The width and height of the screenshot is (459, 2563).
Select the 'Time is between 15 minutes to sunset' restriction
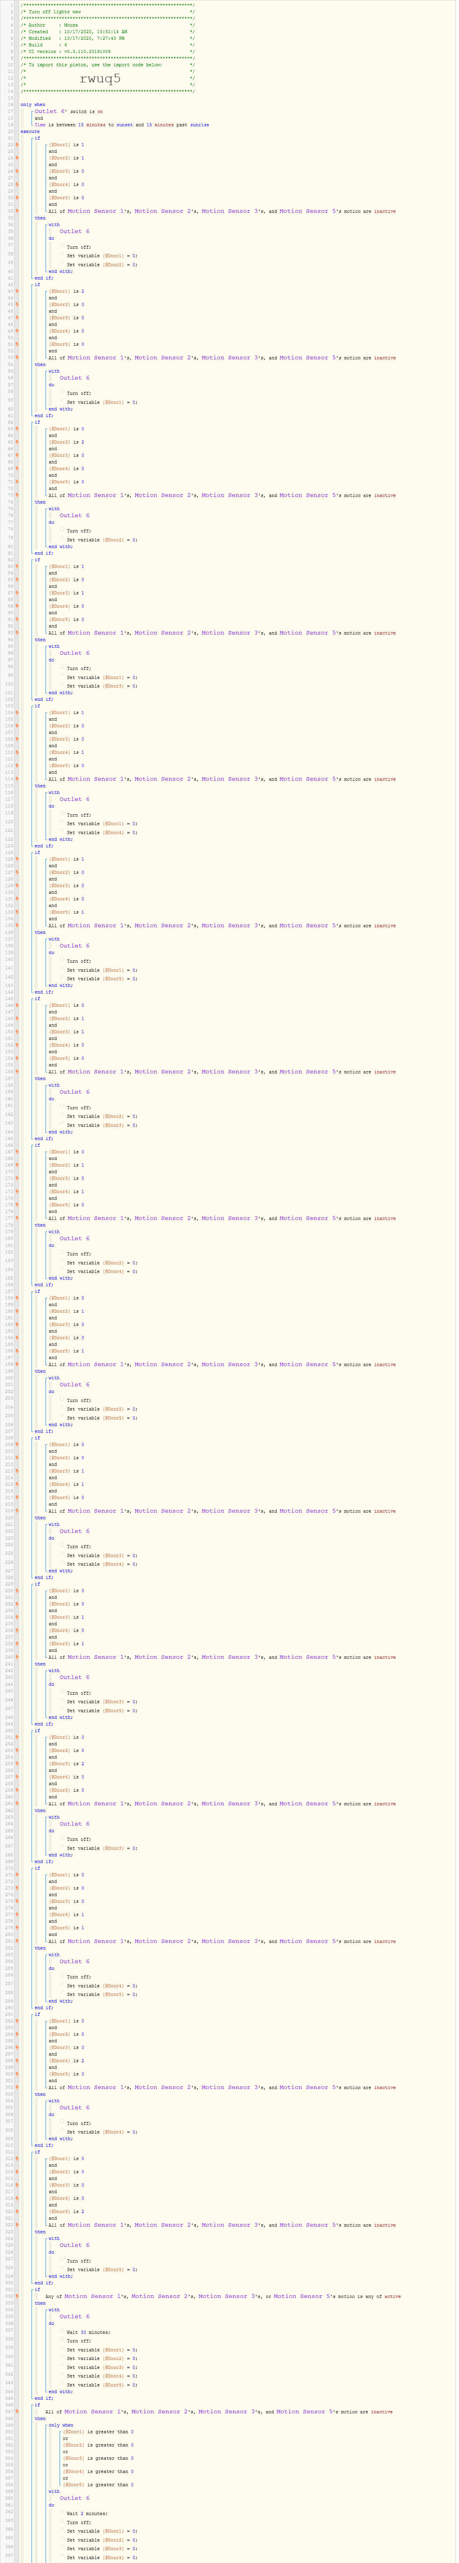pyautogui.click(x=122, y=125)
